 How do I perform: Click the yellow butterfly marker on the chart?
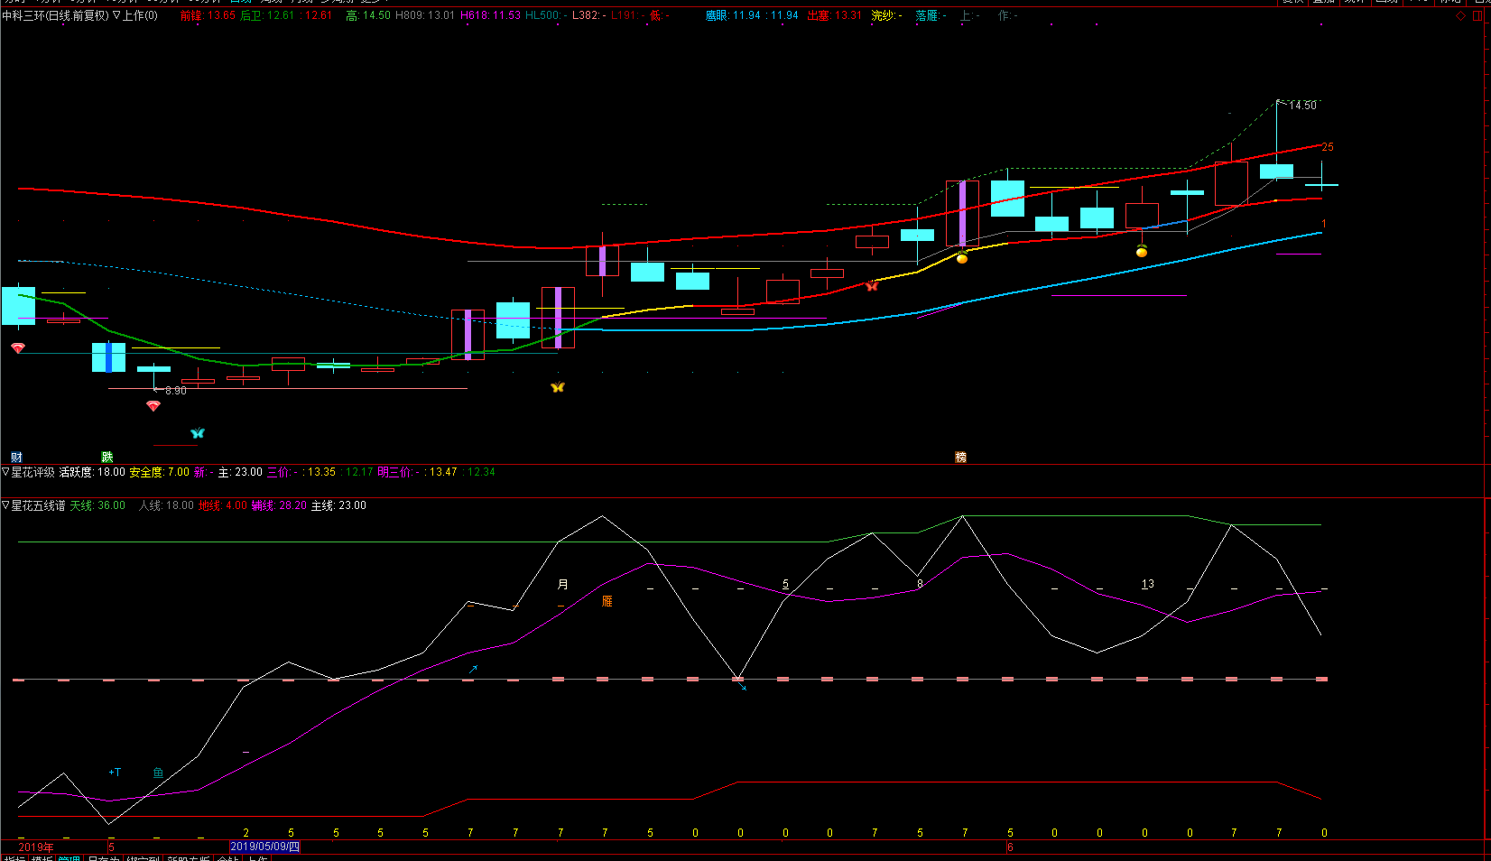[558, 387]
